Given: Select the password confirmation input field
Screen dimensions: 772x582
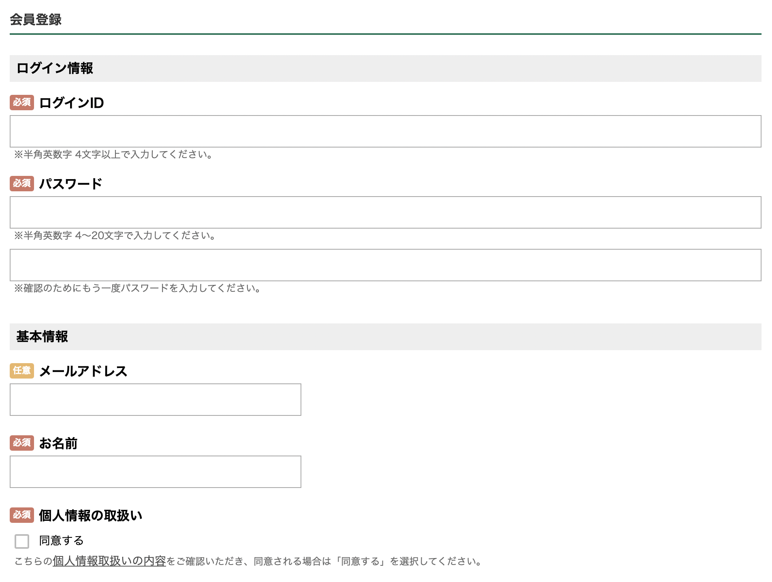Looking at the screenshot, I should pos(385,265).
